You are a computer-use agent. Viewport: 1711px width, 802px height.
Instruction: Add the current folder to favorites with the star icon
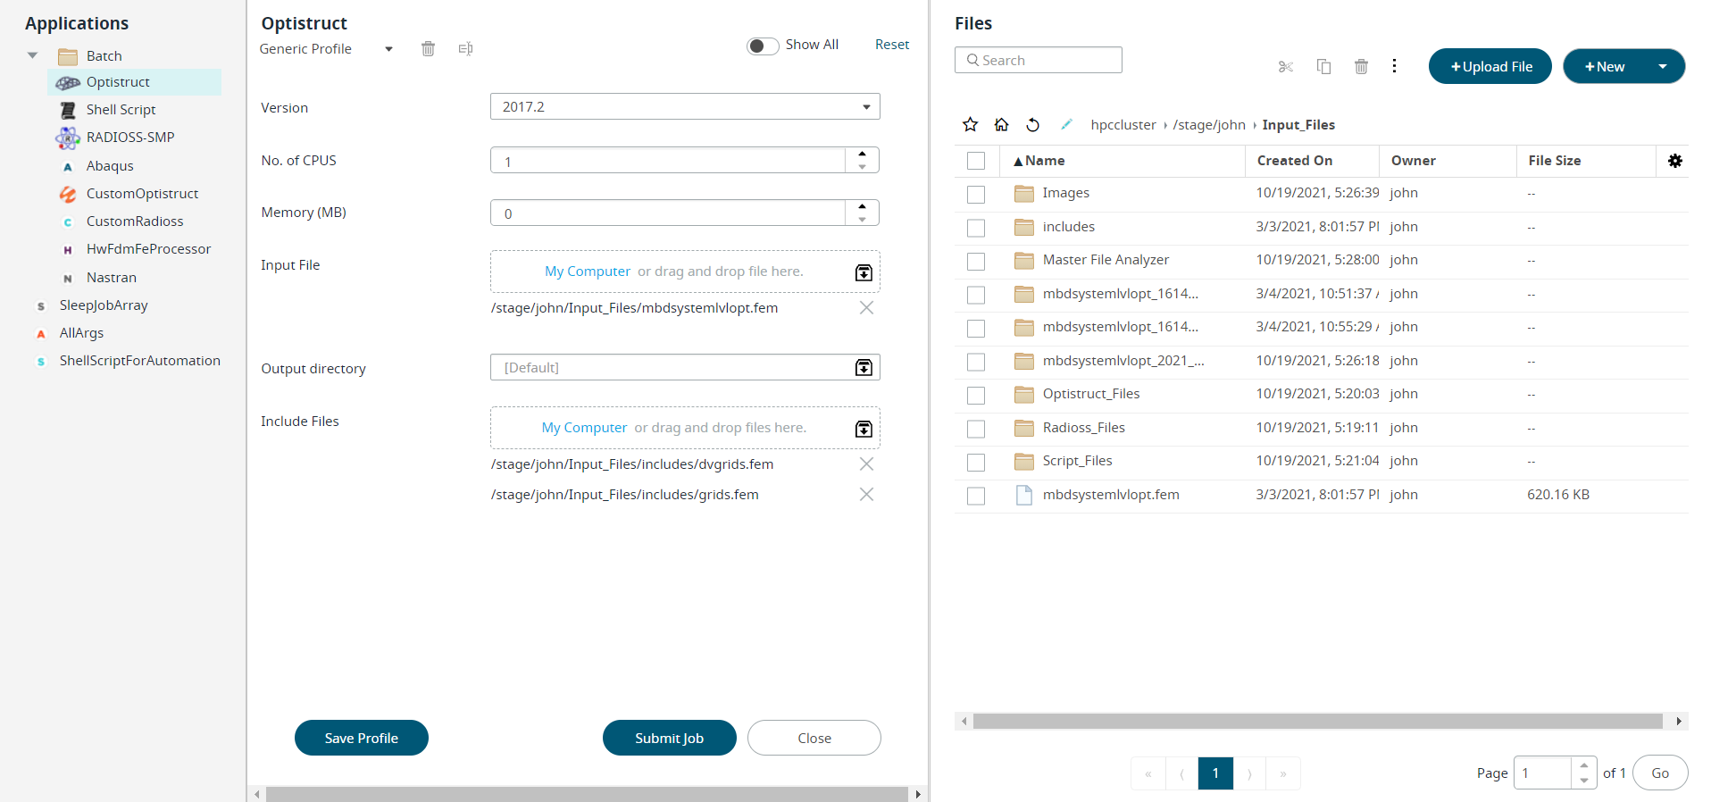click(971, 124)
